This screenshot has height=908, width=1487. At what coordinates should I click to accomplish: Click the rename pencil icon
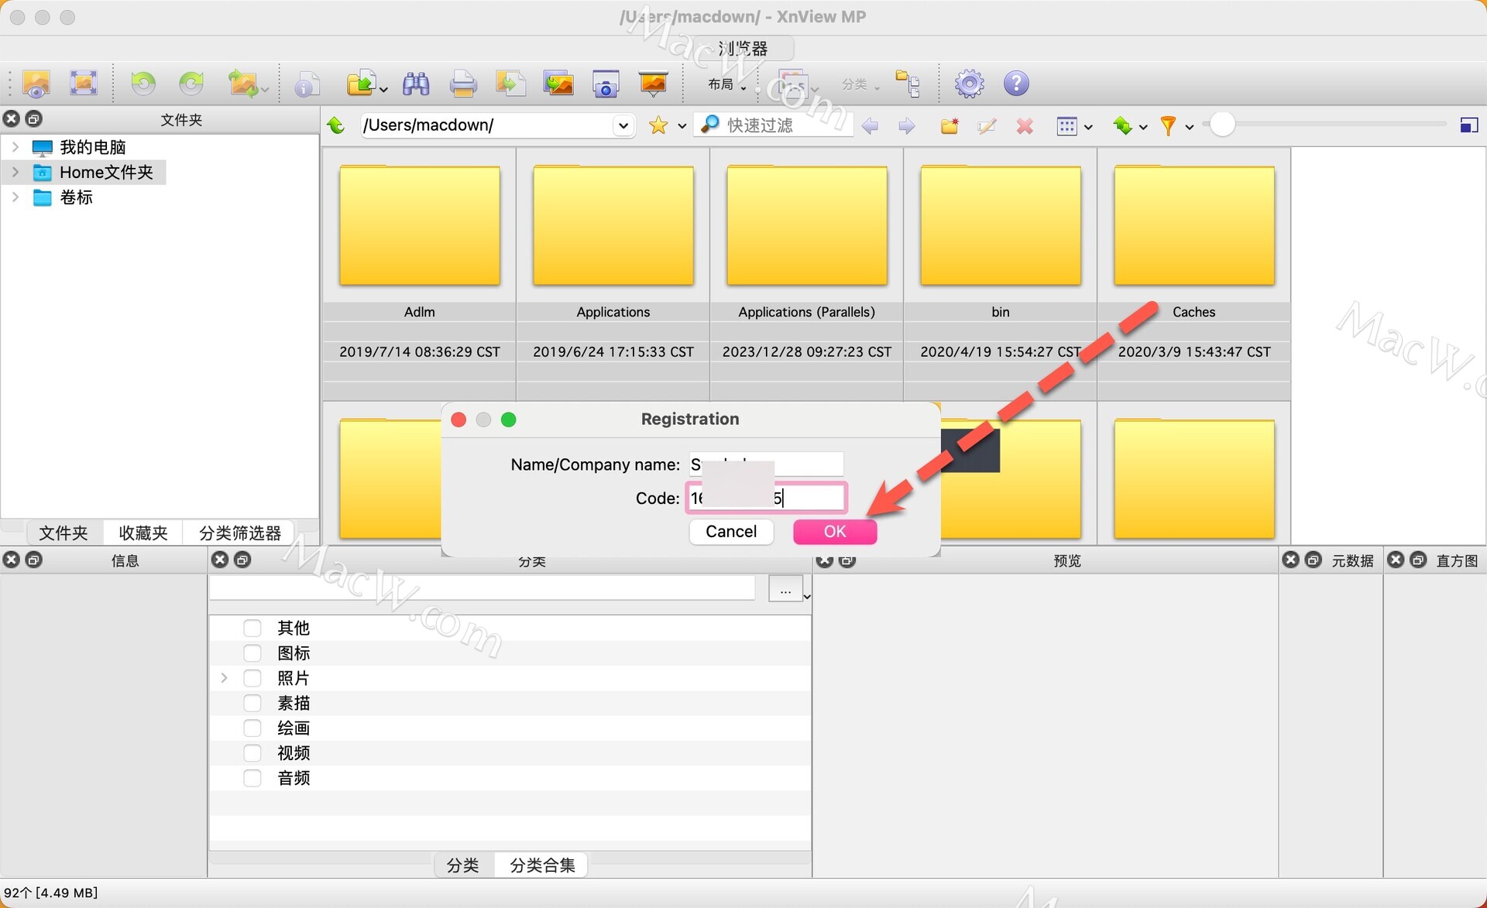987,125
